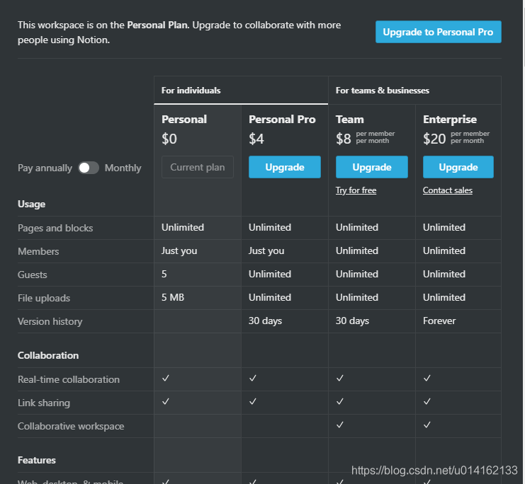Click Team's Real-time collaboration checkmark

(340, 378)
